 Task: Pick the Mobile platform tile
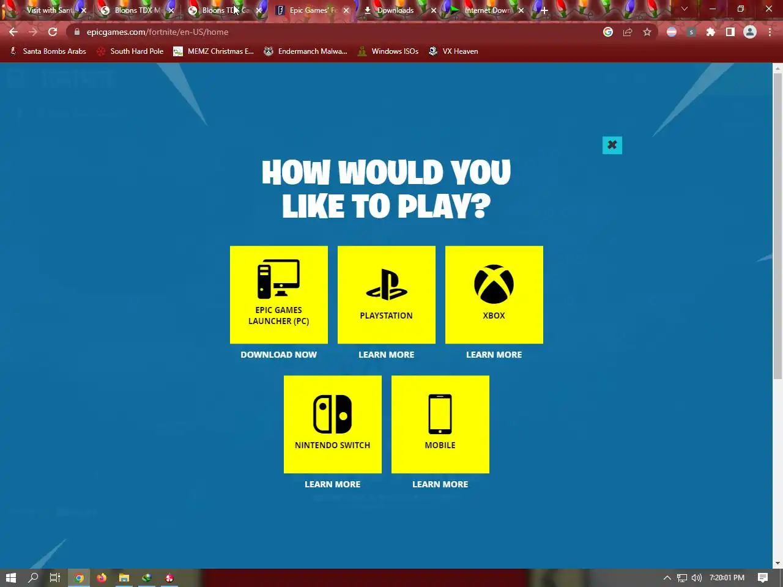coord(440,424)
